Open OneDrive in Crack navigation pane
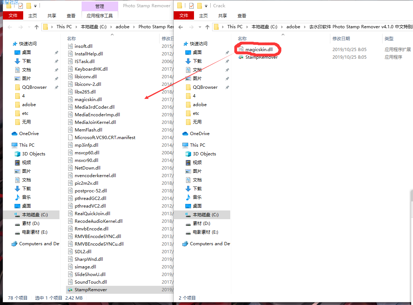 200,133
